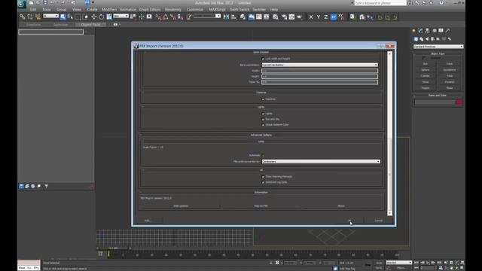Image resolution: width=482 pixels, height=271 pixels.
Task: Open the Create command panel tab
Action: pos(413,30)
